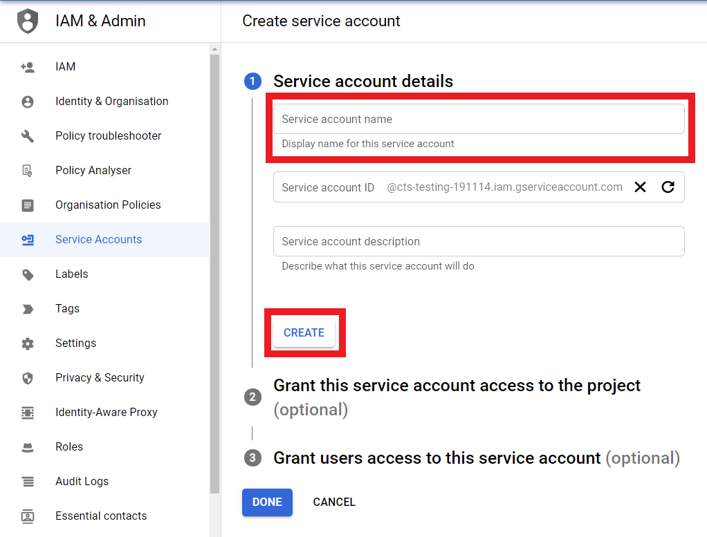
Task: Click the Tags arrow icon
Action: coord(28,309)
